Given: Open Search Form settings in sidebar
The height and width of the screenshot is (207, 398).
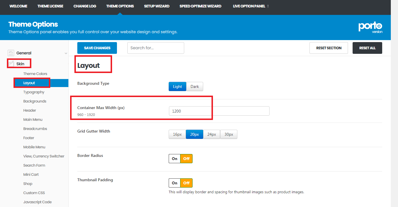Looking at the screenshot, I should click(34, 165).
